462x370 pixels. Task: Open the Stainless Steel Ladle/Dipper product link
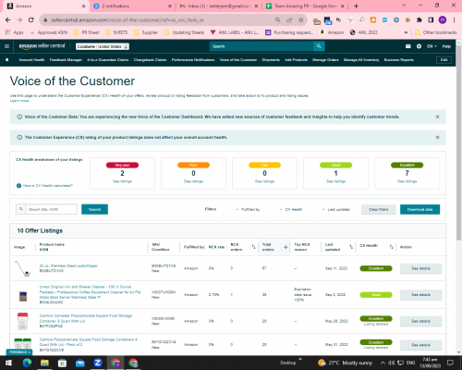click(x=68, y=265)
